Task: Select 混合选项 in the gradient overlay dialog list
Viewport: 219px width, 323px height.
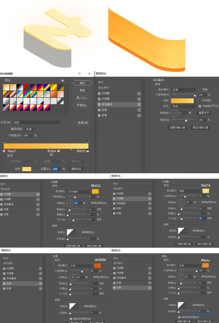Action: click(103, 88)
